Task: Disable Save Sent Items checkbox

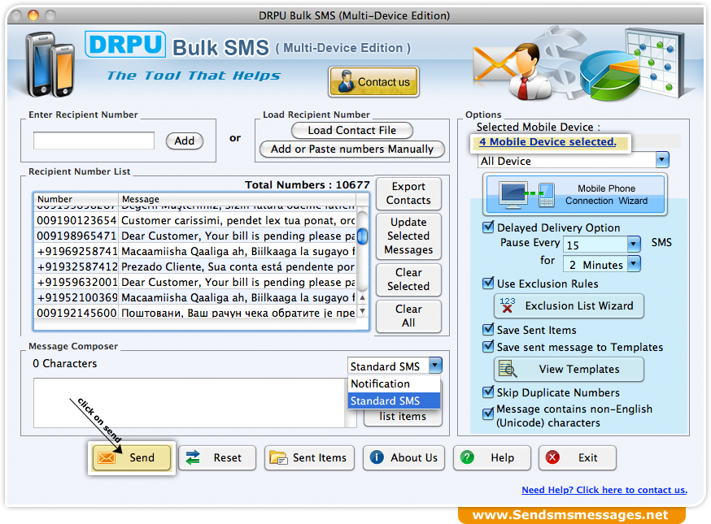Action: pyautogui.click(x=488, y=329)
